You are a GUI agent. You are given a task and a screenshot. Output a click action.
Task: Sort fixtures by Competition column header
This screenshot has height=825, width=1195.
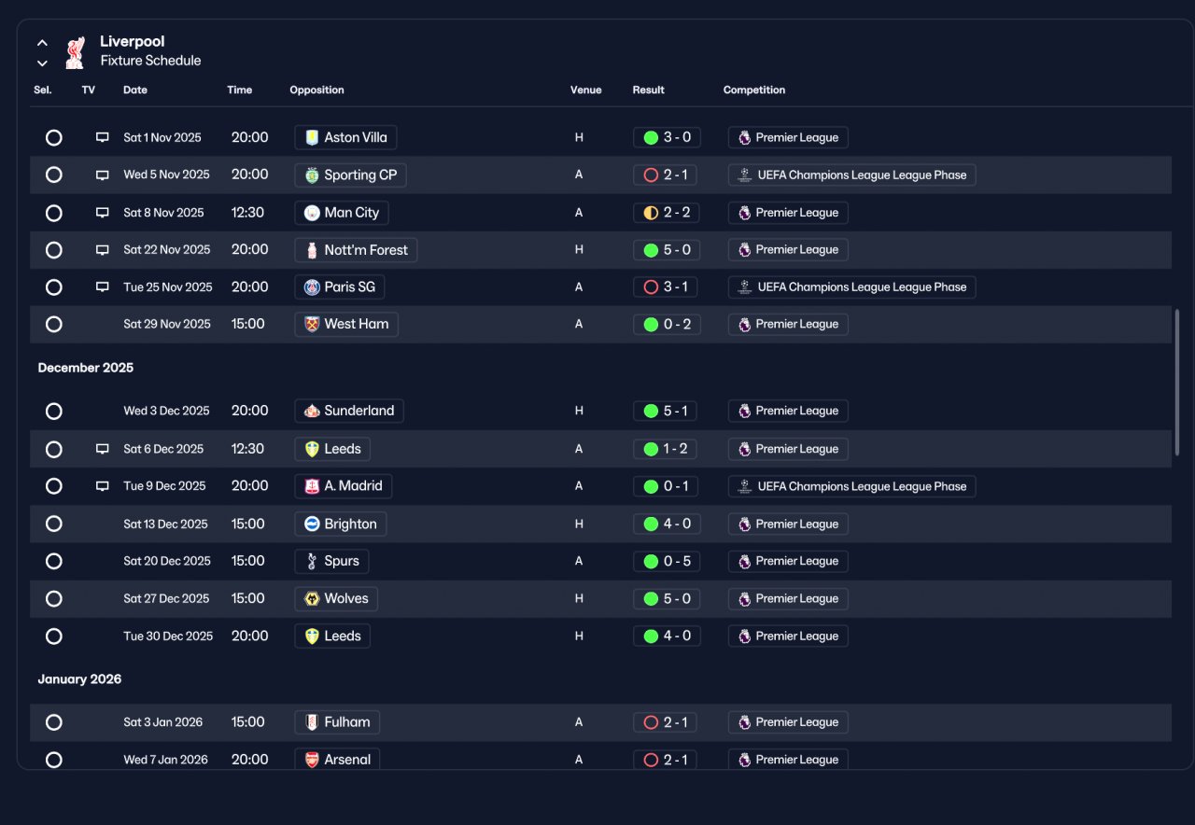coord(754,91)
